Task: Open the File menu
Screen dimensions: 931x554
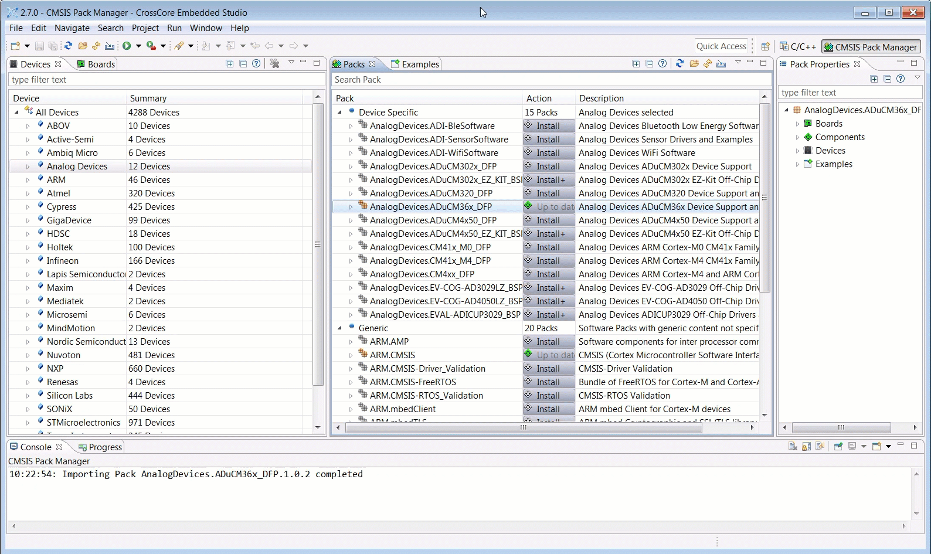Action: tap(16, 28)
